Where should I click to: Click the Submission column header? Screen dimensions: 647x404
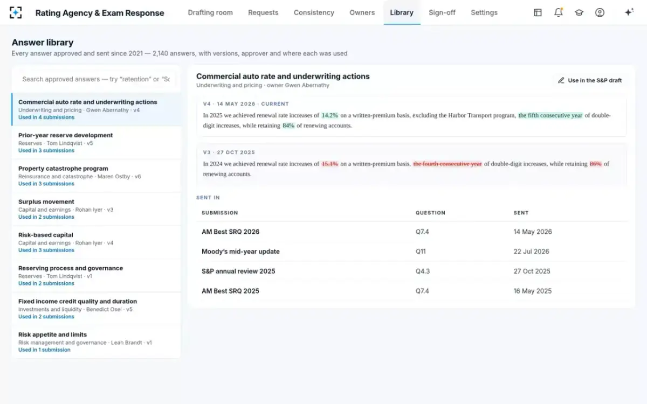point(219,213)
